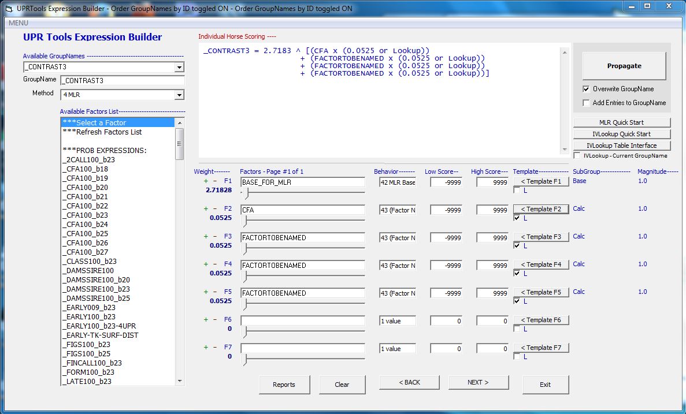Uncheck the L checkbox for F3
Viewport: 686px width, 414px height.
coord(517,246)
